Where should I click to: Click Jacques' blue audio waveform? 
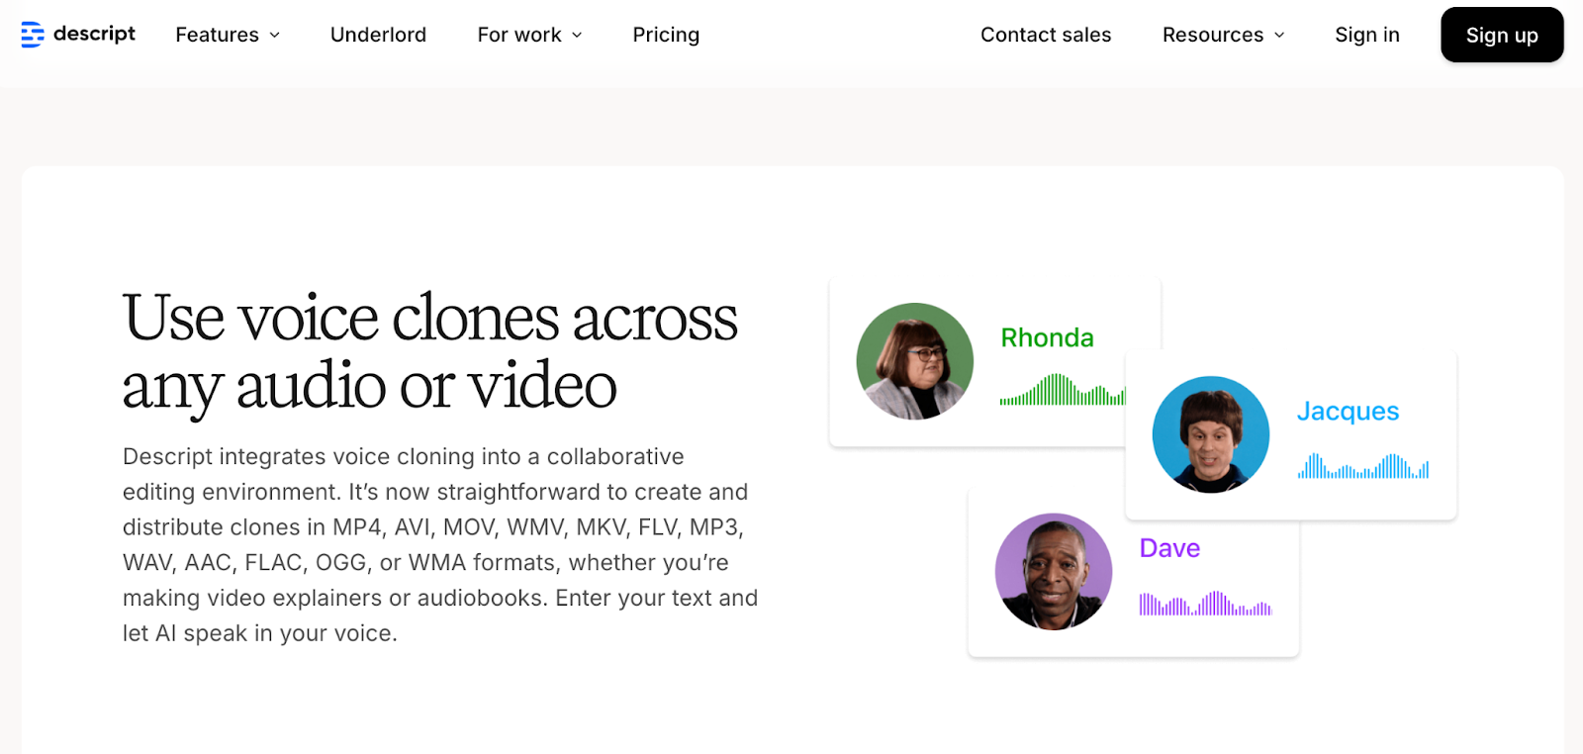[x=1363, y=466]
